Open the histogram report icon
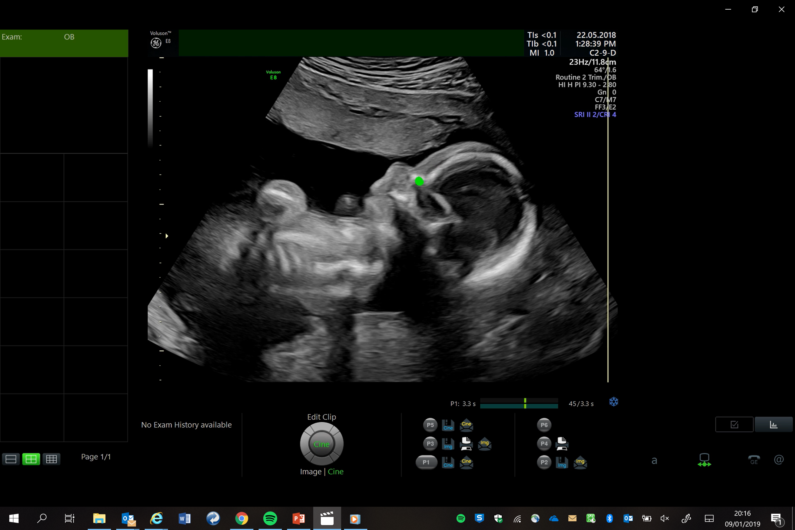The width and height of the screenshot is (795, 530). click(x=774, y=425)
